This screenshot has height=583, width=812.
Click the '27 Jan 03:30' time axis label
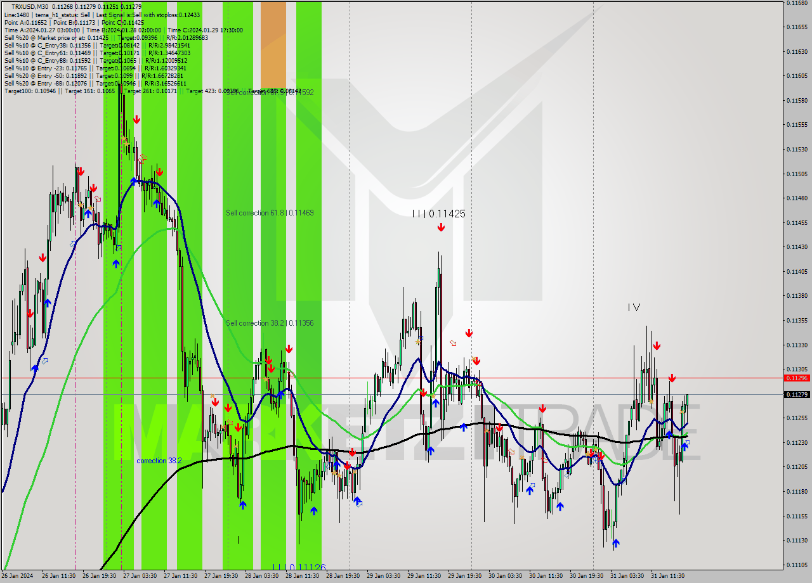[139, 576]
